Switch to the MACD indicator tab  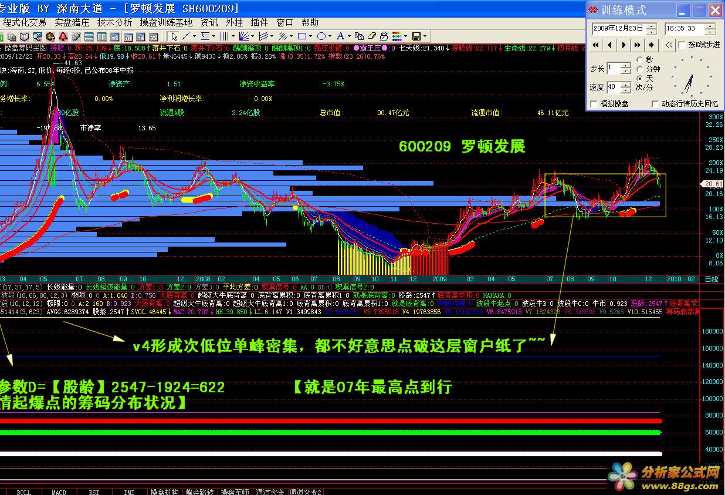[59, 492]
